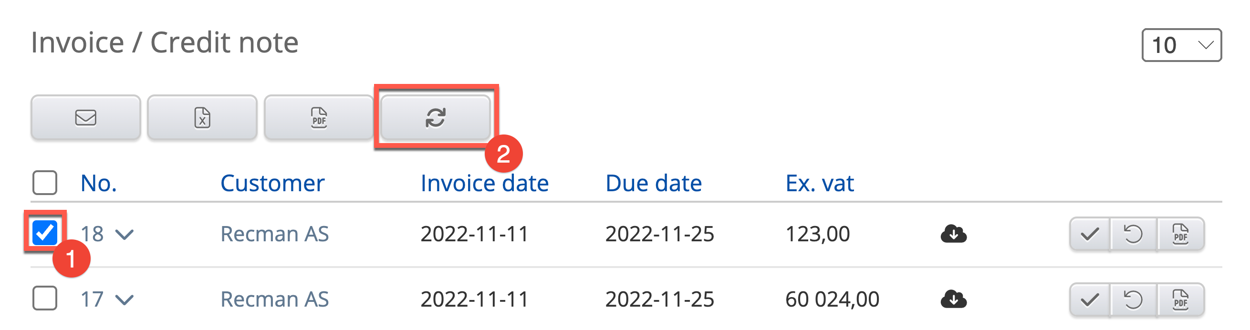Sort the table by Ex. vat column

[819, 184]
